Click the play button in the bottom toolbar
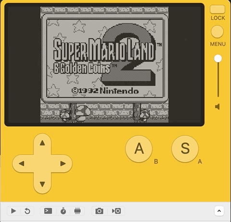Viewport: 231px width, 222px height. tap(13, 211)
